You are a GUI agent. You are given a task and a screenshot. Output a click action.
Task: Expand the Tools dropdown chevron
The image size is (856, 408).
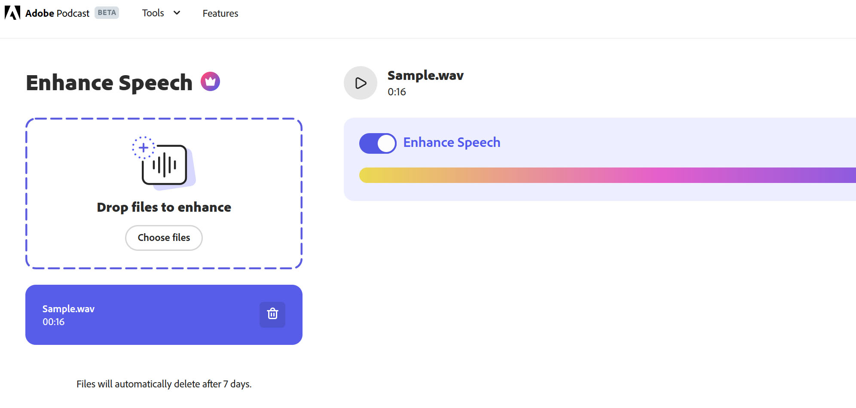[x=177, y=13]
